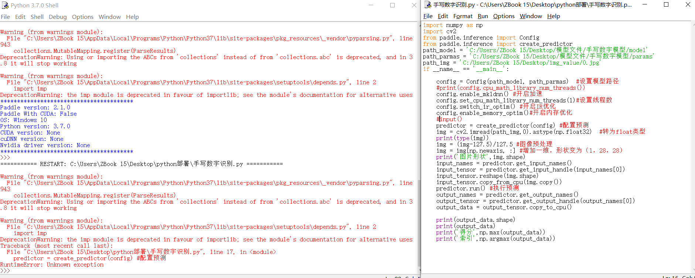695x278 pixels.
Task: Open Edit menu in Python Shell
Action: [x=20, y=17]
